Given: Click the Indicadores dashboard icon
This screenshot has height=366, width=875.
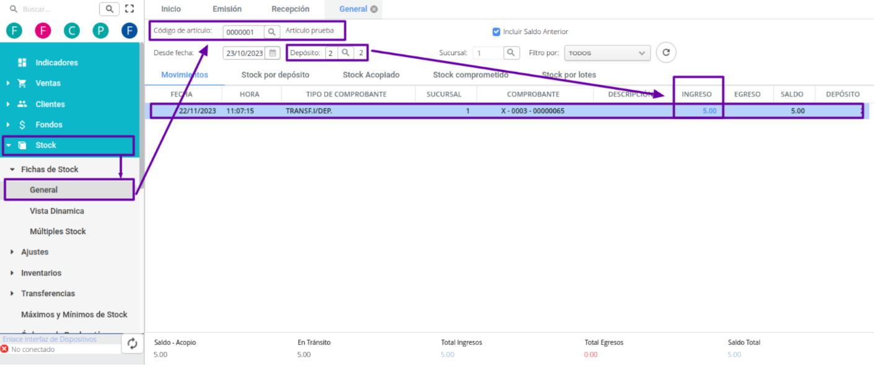Looking at the screenshot, I should [x=22, y=63].
